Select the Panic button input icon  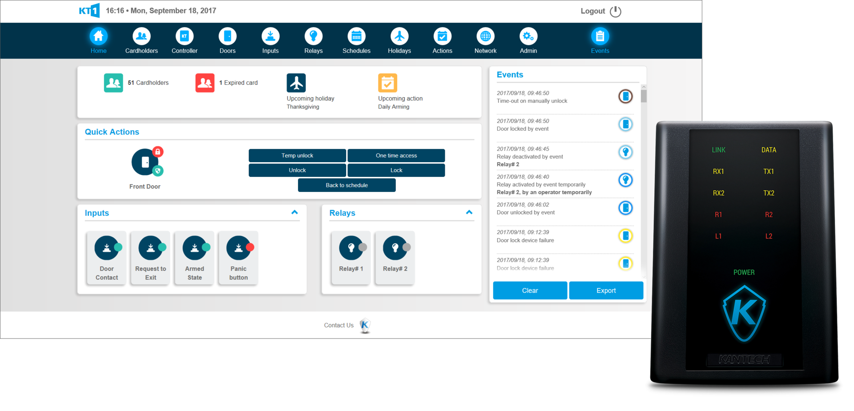click(x=238, y=248)
